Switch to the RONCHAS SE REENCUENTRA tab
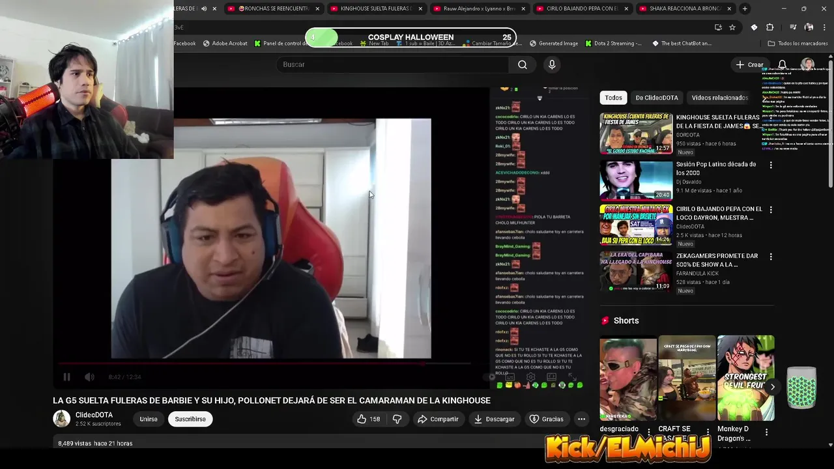Image resolution: width=834 pixels, height=469 pixels. (274, 8)
